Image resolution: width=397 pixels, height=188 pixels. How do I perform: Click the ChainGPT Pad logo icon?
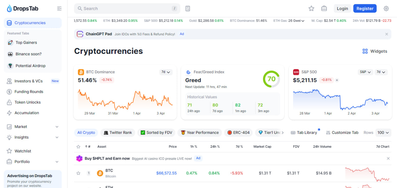pyautogui.click(x=80, y=34)
